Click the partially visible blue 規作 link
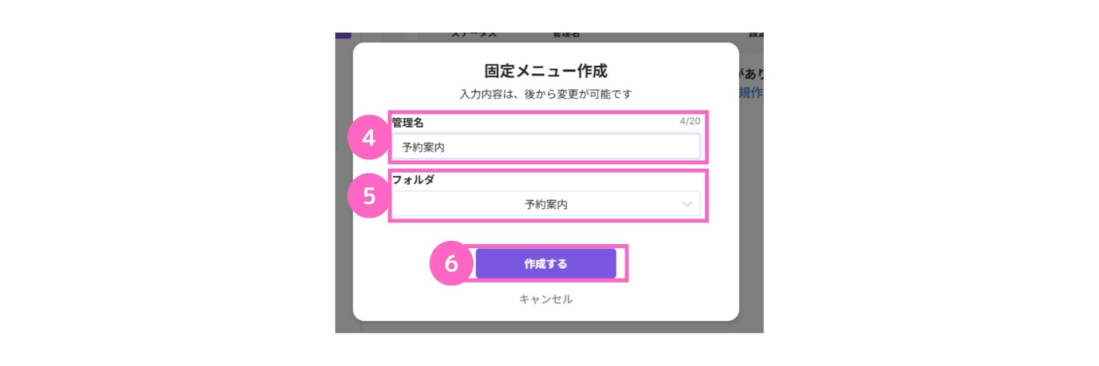 pos(751,93)
